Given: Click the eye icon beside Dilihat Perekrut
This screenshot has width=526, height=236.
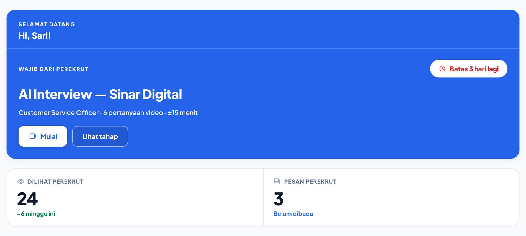Looking at the screenshot, I should click(x=21, y=181).
